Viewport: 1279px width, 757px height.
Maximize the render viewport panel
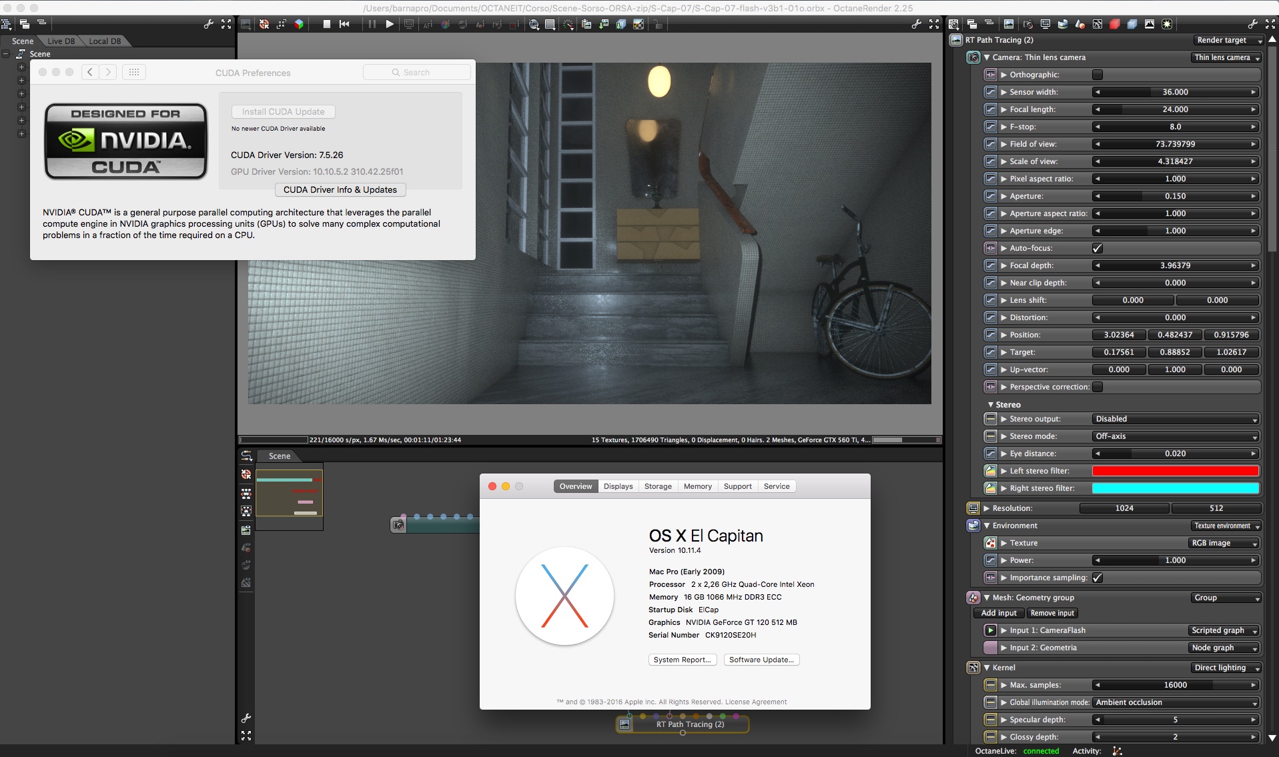934,24
